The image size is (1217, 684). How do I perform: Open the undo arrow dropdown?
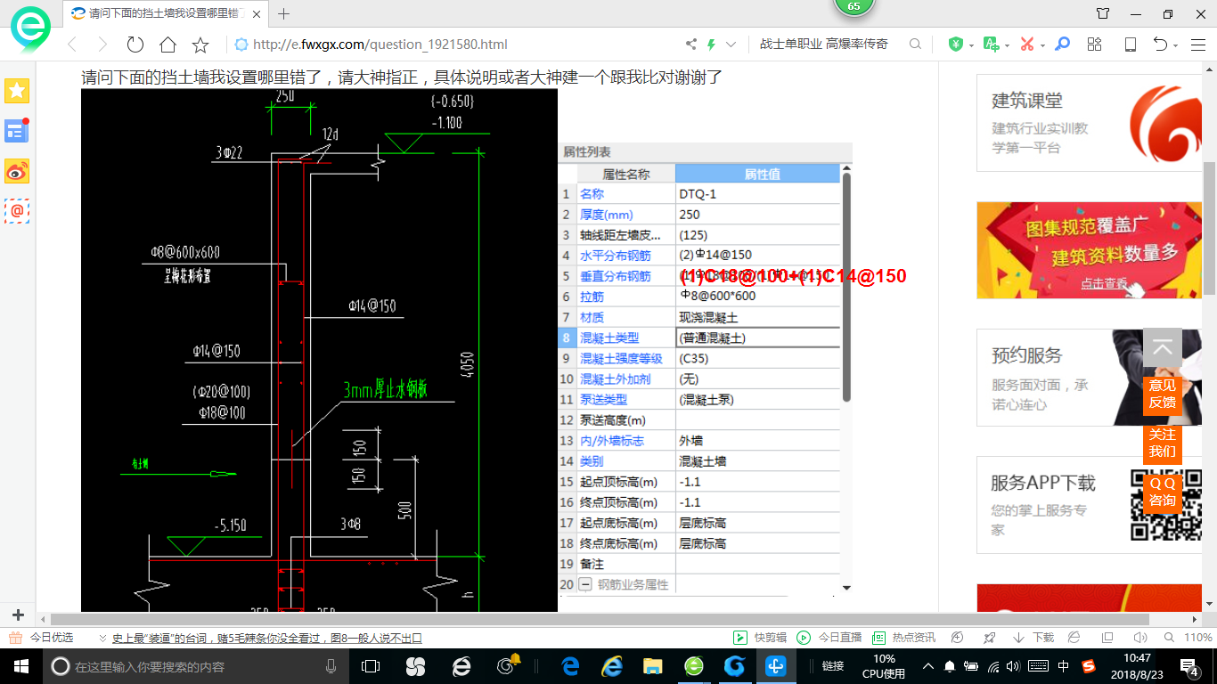[x=1176, y=45]
